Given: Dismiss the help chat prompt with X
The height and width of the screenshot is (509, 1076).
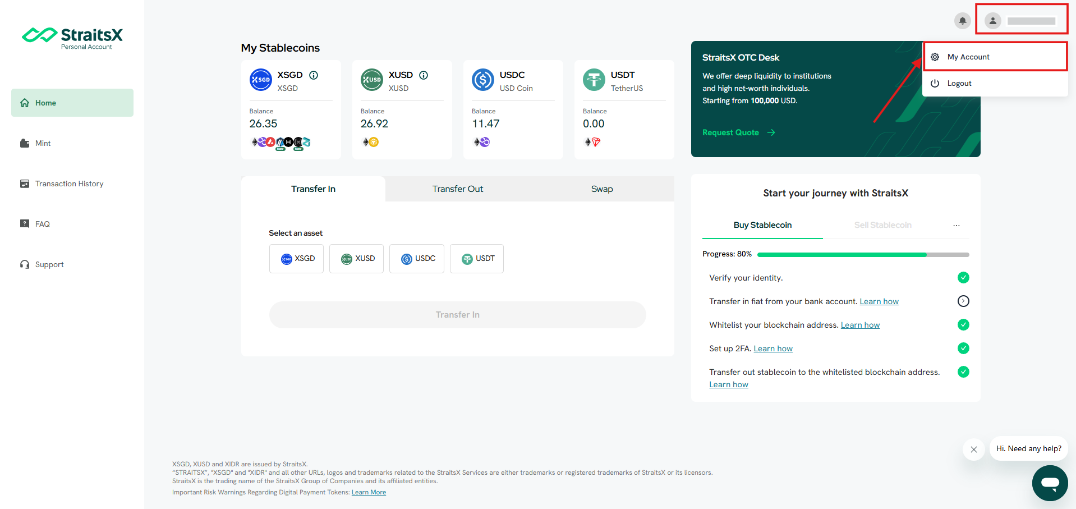Looking at the screenshot, I should pos(974,450).
